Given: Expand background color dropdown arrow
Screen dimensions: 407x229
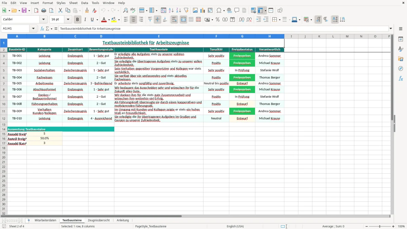Looking at the screenshot, I should click(x=119, y=20).
